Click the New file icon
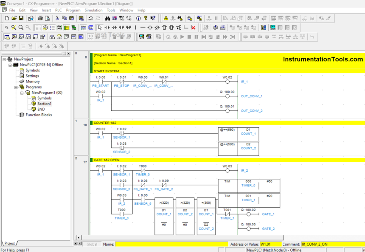 point(7,18)
